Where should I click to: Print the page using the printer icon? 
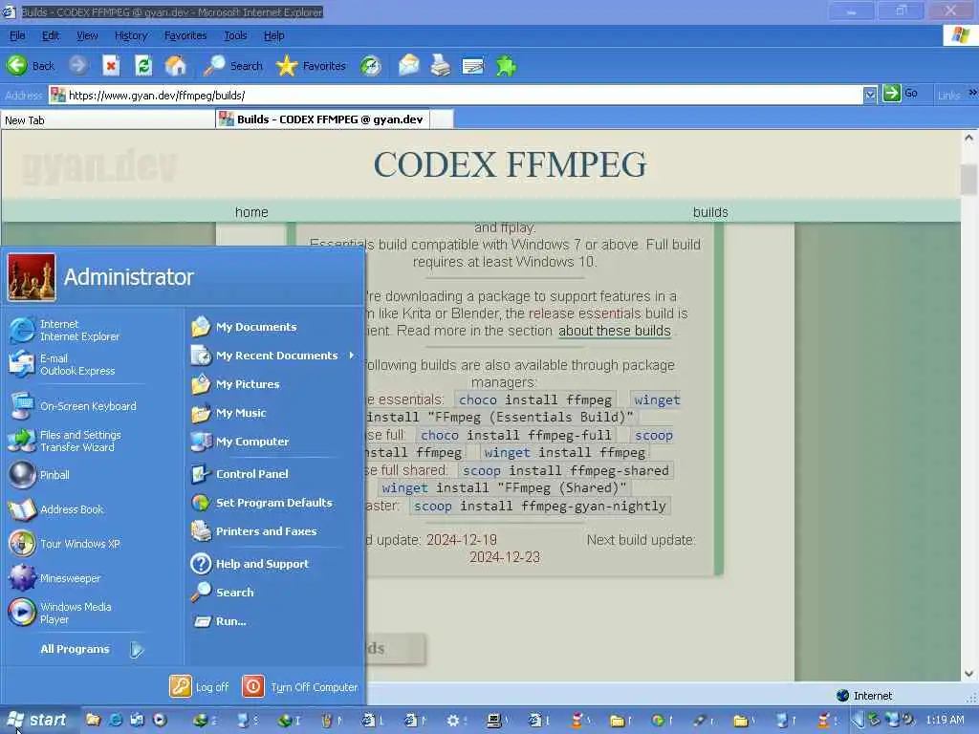pyautogui.click(x=440, y=66)
